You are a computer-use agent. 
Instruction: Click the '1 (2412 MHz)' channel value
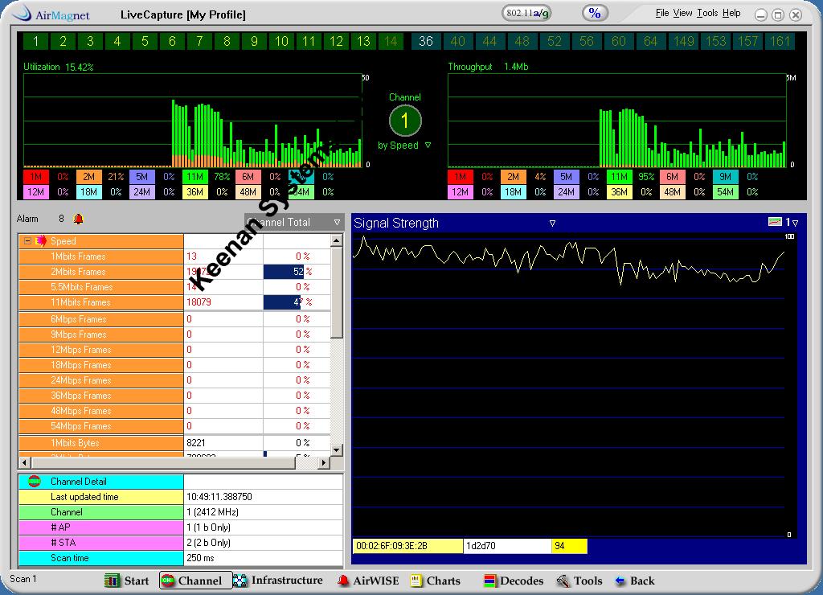(x=212, y=512)
